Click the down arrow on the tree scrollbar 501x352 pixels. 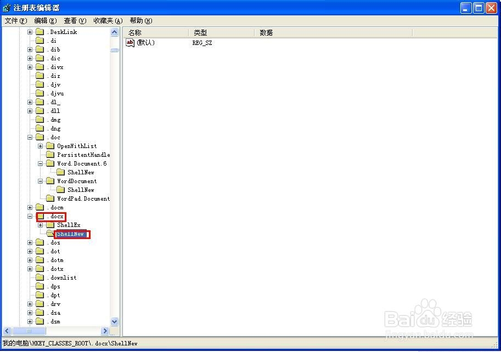coord(114,321)
